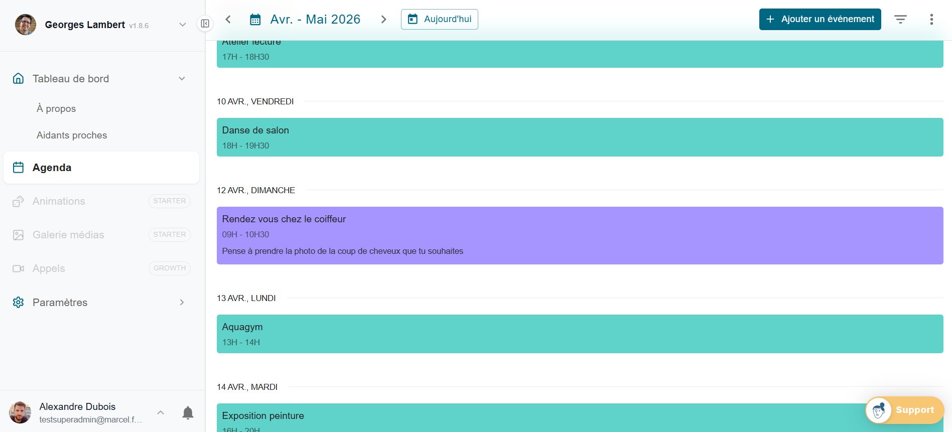The image size is (952, 432).
Task: Open the filter options icon
Action: [900, 19]
